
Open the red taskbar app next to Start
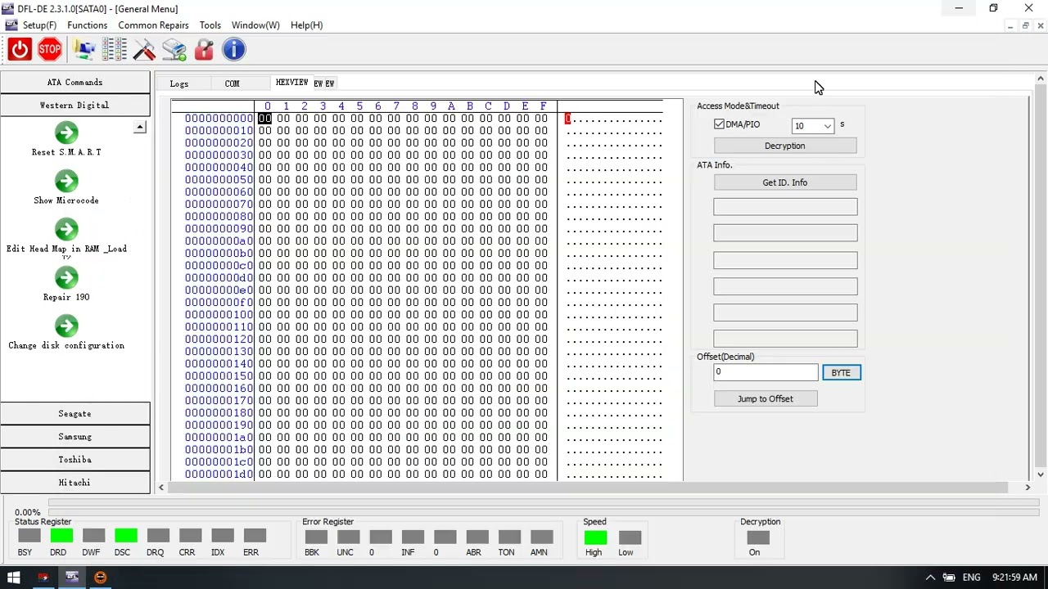click(43, 578)
